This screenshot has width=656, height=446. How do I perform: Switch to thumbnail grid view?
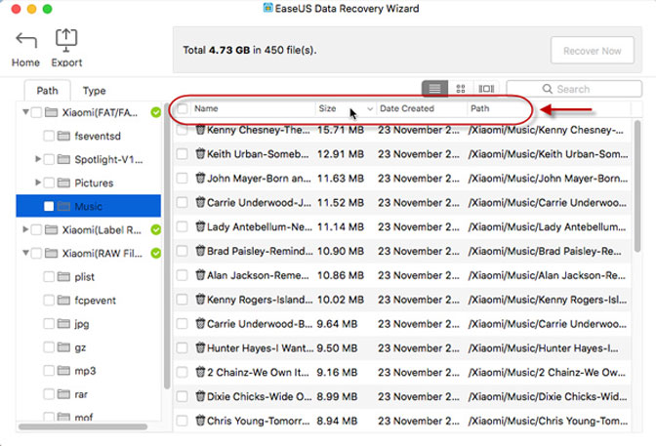tap(461, 89)
